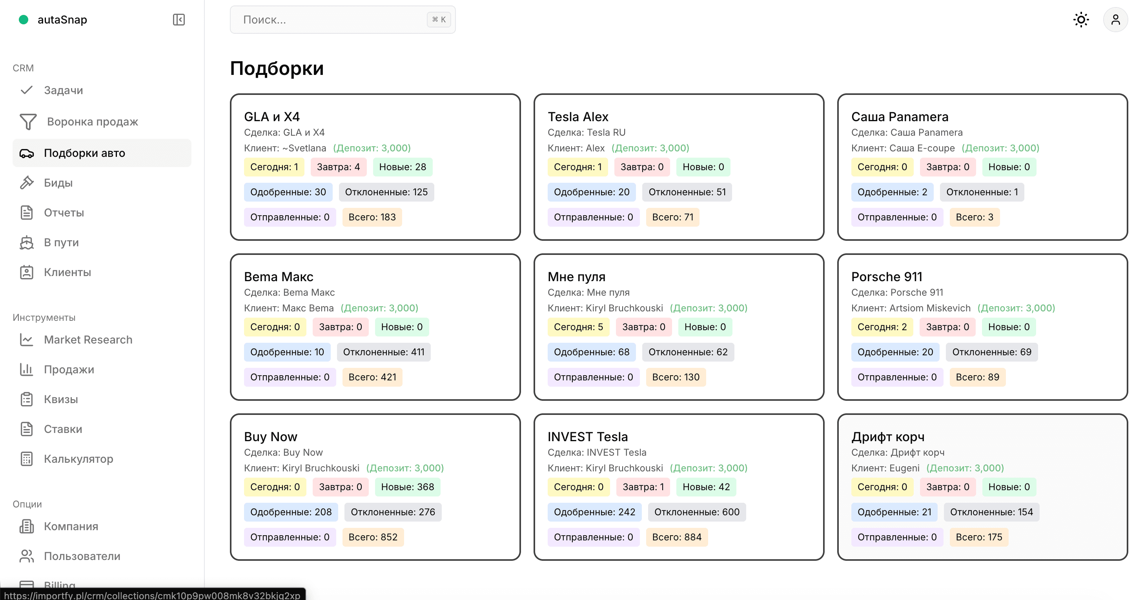The image size is (1144, 600).
Task: Click the Завтра: 4 badge
Action: tap(338, 167)
